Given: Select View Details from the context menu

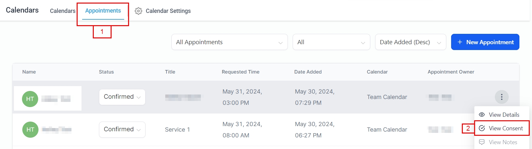Looking at the screenshot, I should coord(504,115).
